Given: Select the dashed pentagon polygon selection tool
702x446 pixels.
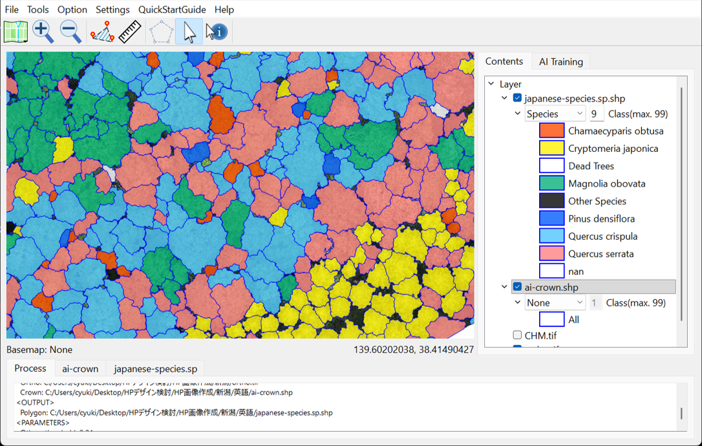Looking at the screenshot, I should click(x=161, y=31).
